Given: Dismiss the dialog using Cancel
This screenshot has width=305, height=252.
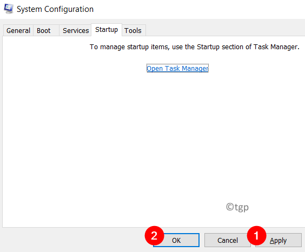Looking at the screenshot, I should pyautogui.click(x=227, y=240).
